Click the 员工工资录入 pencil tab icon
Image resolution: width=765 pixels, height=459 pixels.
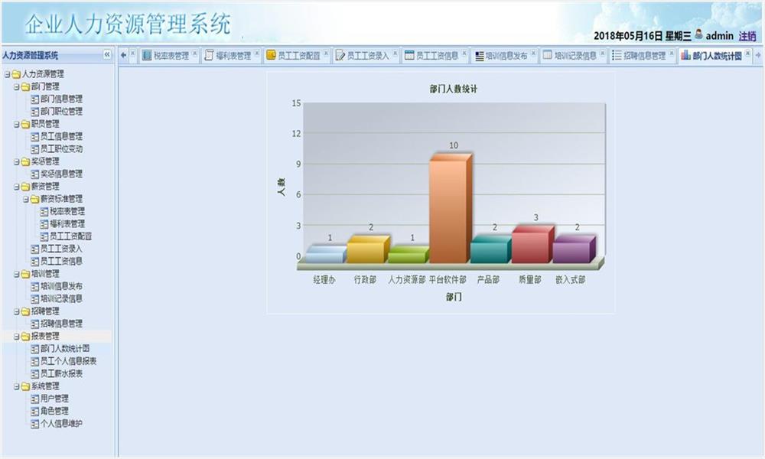pos(340,56)
